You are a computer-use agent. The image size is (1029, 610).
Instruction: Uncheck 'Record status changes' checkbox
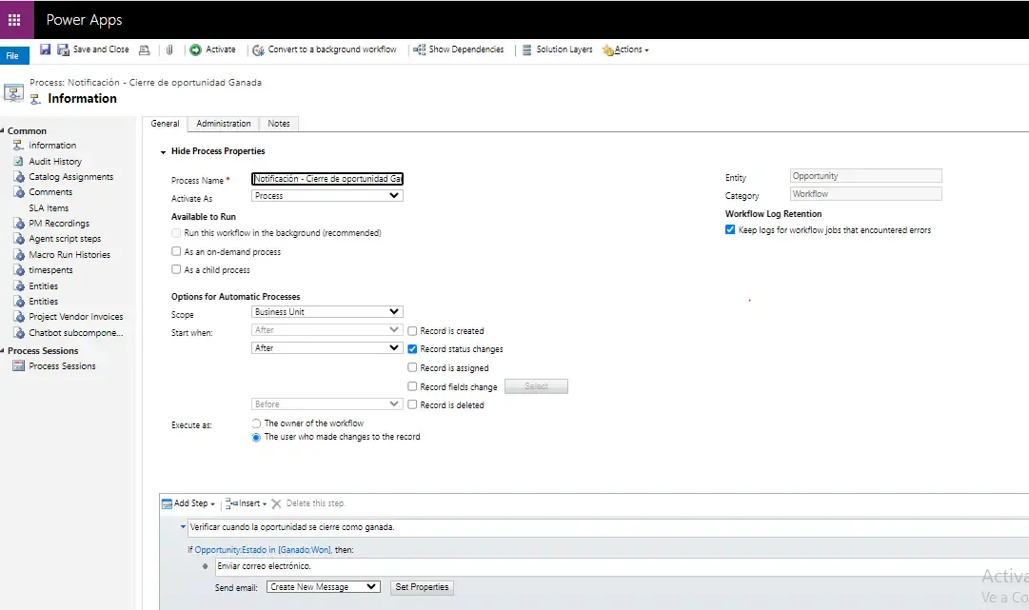coord(412,349)
